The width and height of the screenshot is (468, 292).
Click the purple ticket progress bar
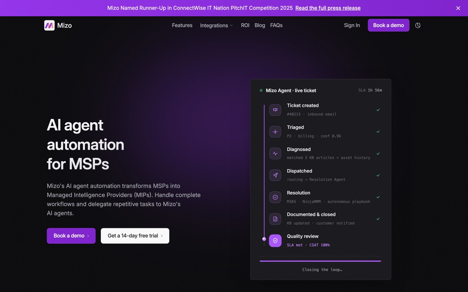[x=320, y=261]
